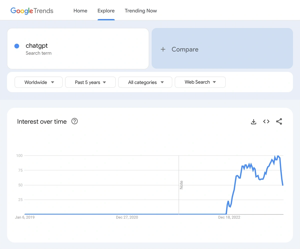This screenshot has height=249, width=300.
Task: Click the 50 value axis label
Action: 20,185
